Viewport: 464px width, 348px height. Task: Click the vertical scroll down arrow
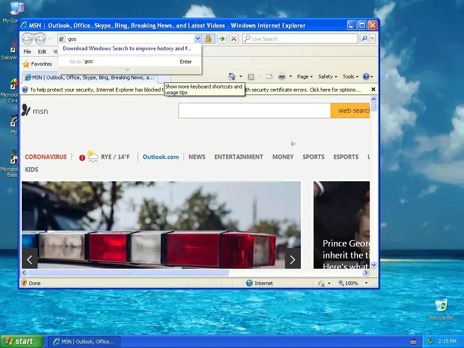pos(373,265)
